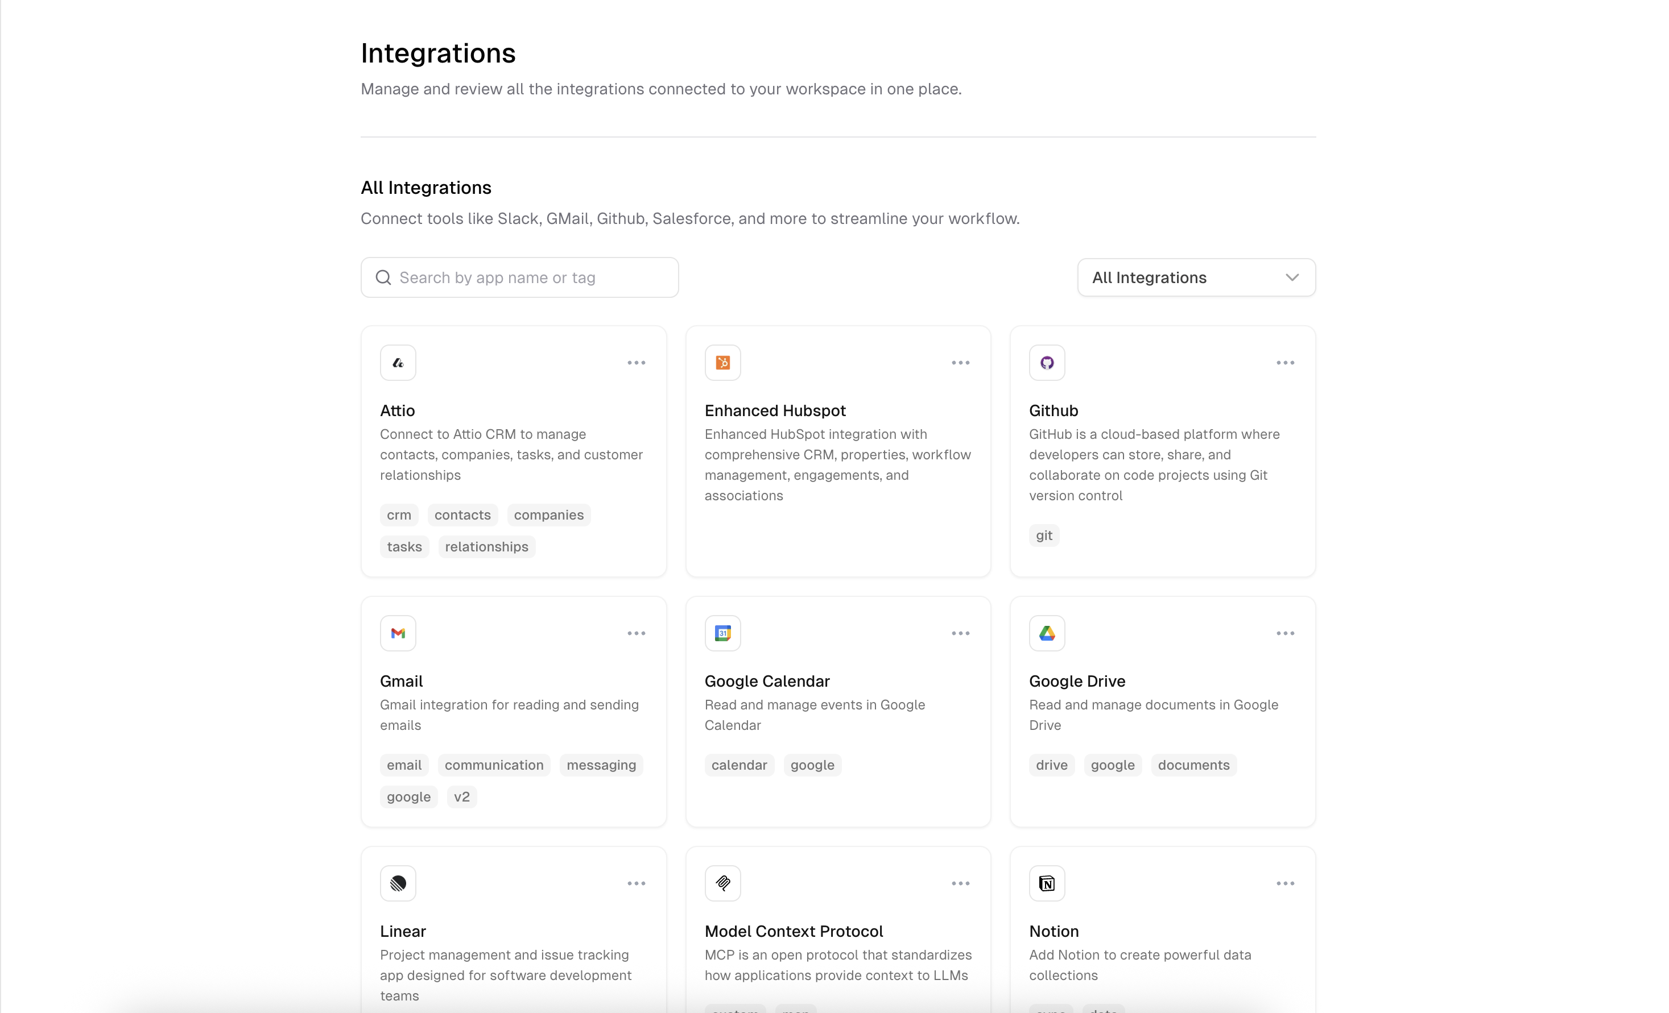Open Google Drive card's three-dot menu
Viewport: 1669px width, 1013px height.
(1284, 633)
